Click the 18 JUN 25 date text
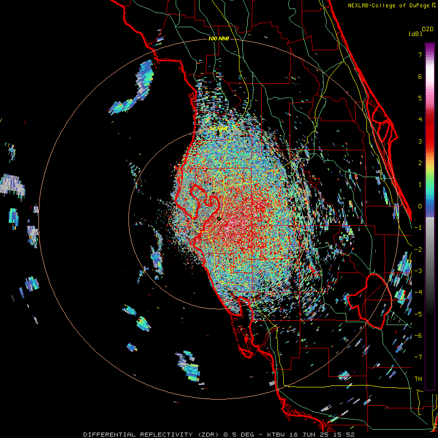This screenshot has height=438, width=438. click(x=310, y=435)
